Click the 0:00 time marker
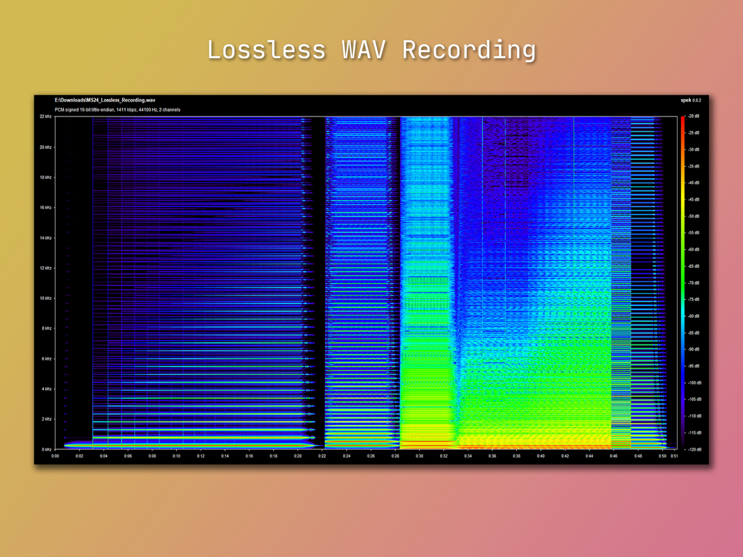The width and height of the screenshot is (743, 557). (55, 456)
